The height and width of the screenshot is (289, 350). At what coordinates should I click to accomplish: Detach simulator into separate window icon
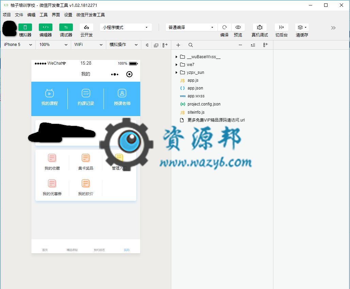coord(156,45)
